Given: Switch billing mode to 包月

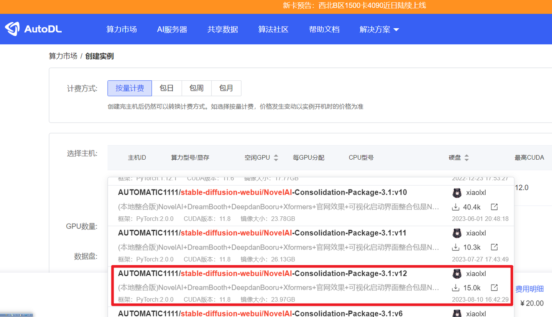Looking at the screenshot, I should pos(227,88).
